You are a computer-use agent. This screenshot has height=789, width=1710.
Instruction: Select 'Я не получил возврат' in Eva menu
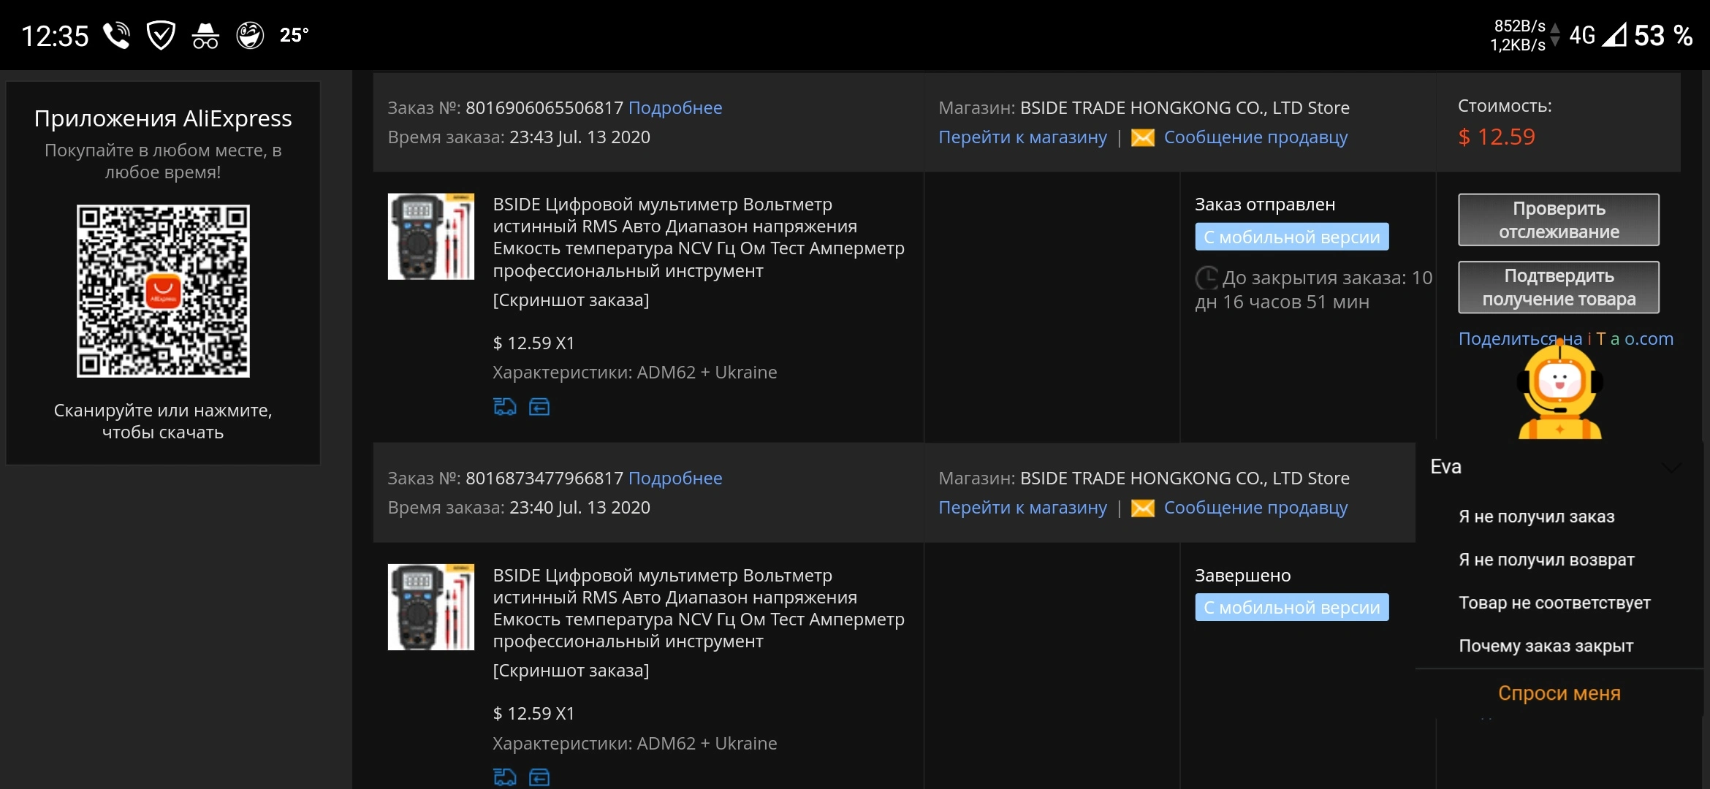[1546, 560]
